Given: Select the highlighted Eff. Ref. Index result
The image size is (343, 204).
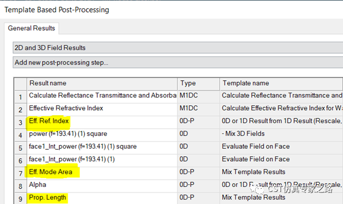Looking at the screenshot, I should 49,121.
